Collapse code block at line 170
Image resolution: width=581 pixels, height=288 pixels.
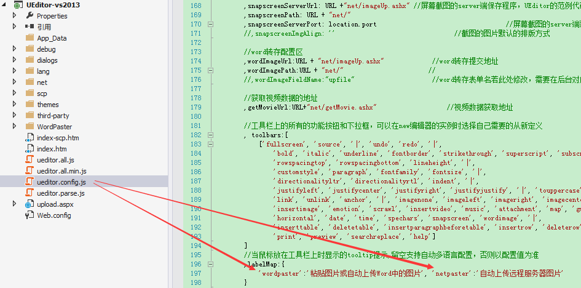(x=210, y=24)
